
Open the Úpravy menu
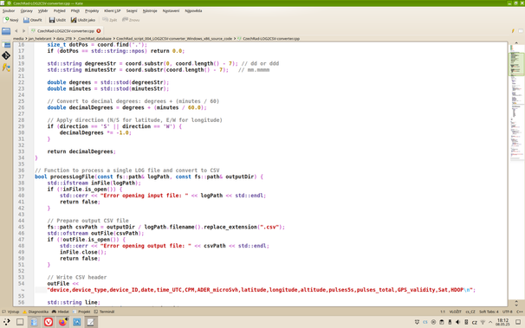point(27,10)
